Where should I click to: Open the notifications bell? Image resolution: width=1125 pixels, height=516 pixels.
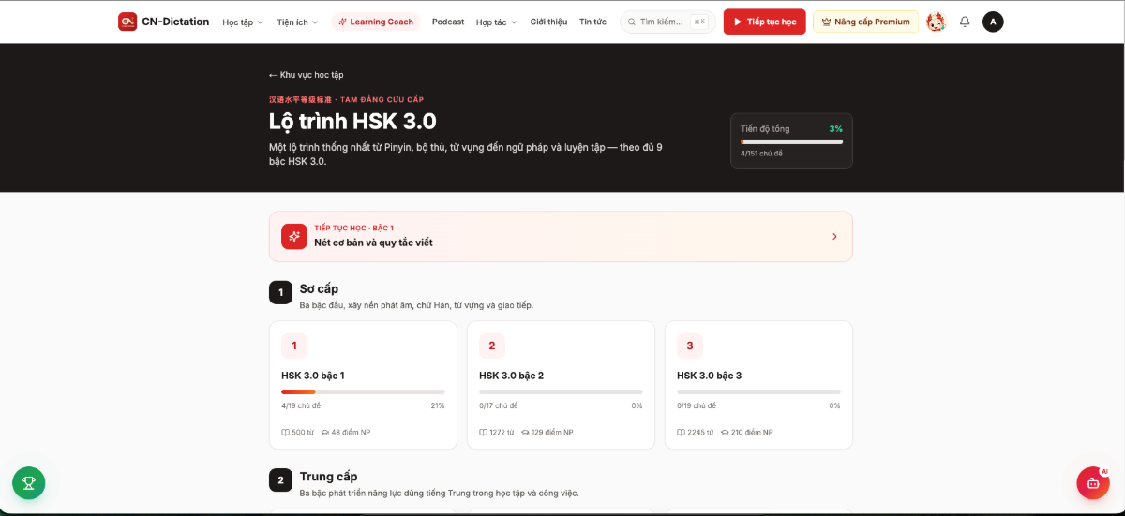965,22
